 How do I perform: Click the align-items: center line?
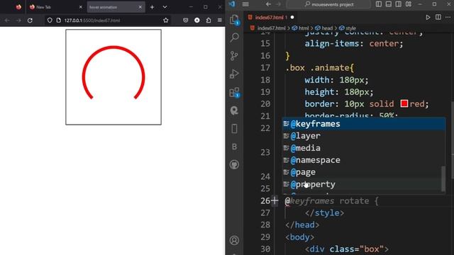(354, 44)
